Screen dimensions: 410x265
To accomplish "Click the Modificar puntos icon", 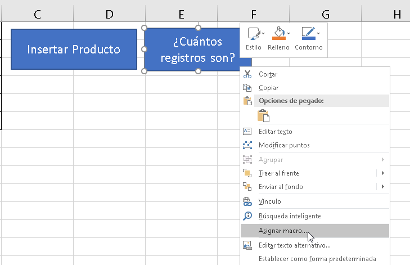I will click(247, 145).
